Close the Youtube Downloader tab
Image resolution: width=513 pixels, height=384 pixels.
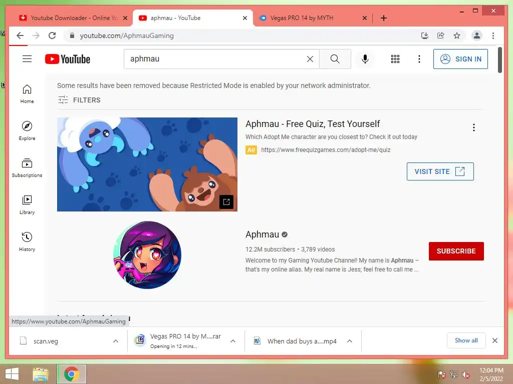point(125,18)
